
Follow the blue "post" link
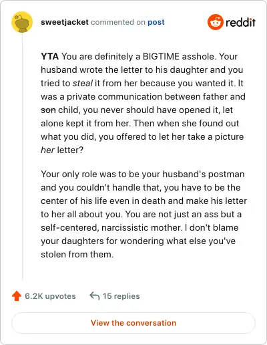(x=156, y=22)
